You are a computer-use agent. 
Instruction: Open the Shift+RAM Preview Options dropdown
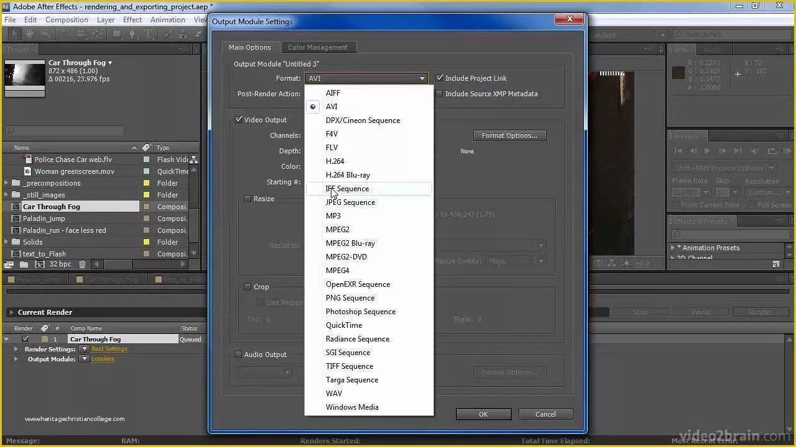click(x=724, y=168)
